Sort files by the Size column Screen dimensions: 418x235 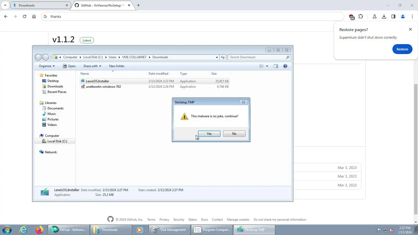click(220, 74)
